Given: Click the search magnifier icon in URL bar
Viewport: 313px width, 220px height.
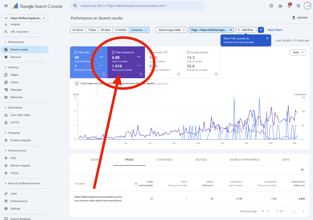Looking at the screenshot, I should click(75, 6).
